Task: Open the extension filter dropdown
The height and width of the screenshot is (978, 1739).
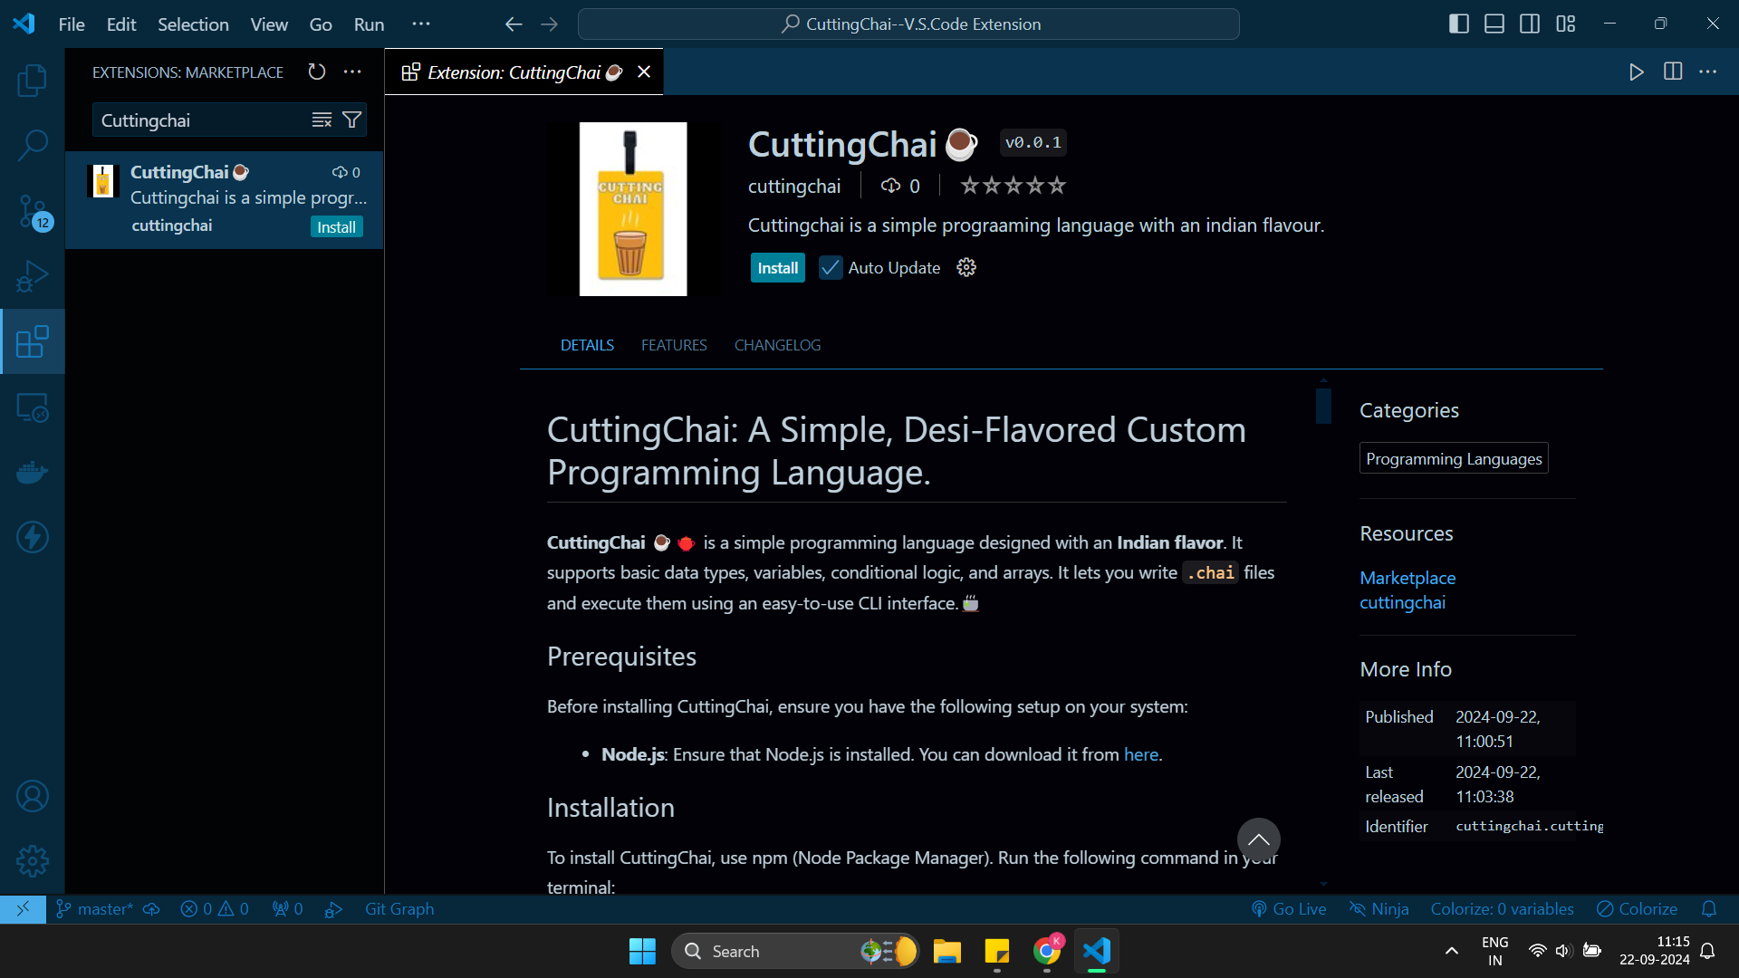Action: point(352,120)
